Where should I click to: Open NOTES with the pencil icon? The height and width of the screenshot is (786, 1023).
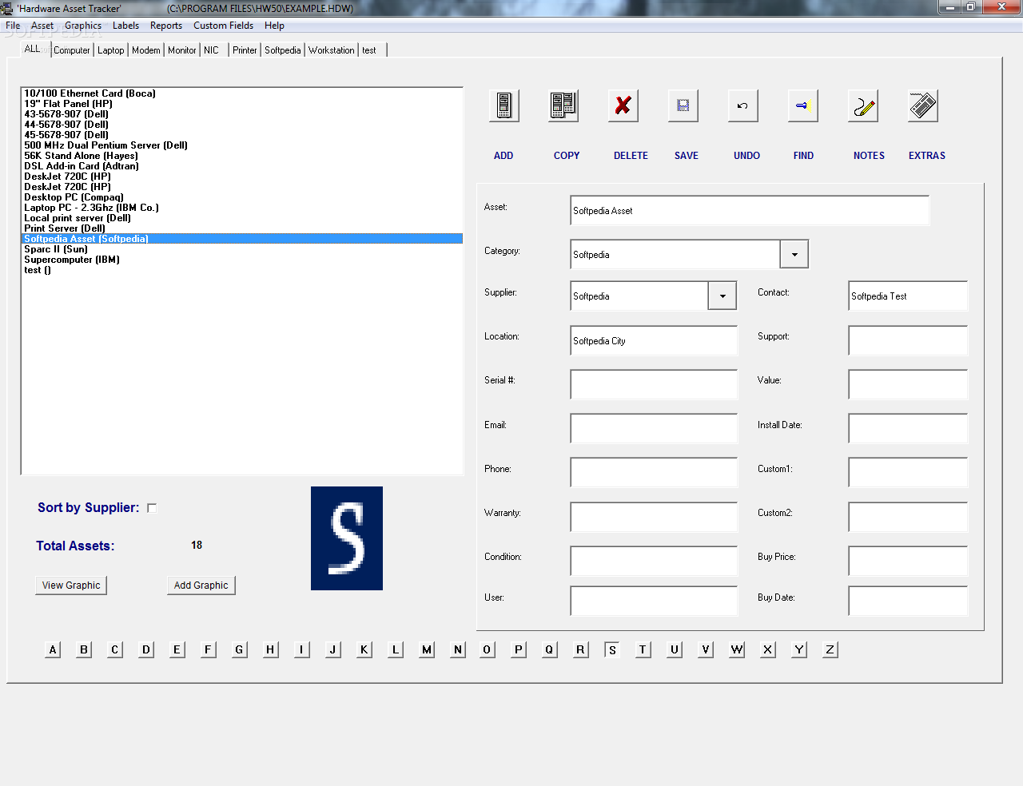point(863,105)
